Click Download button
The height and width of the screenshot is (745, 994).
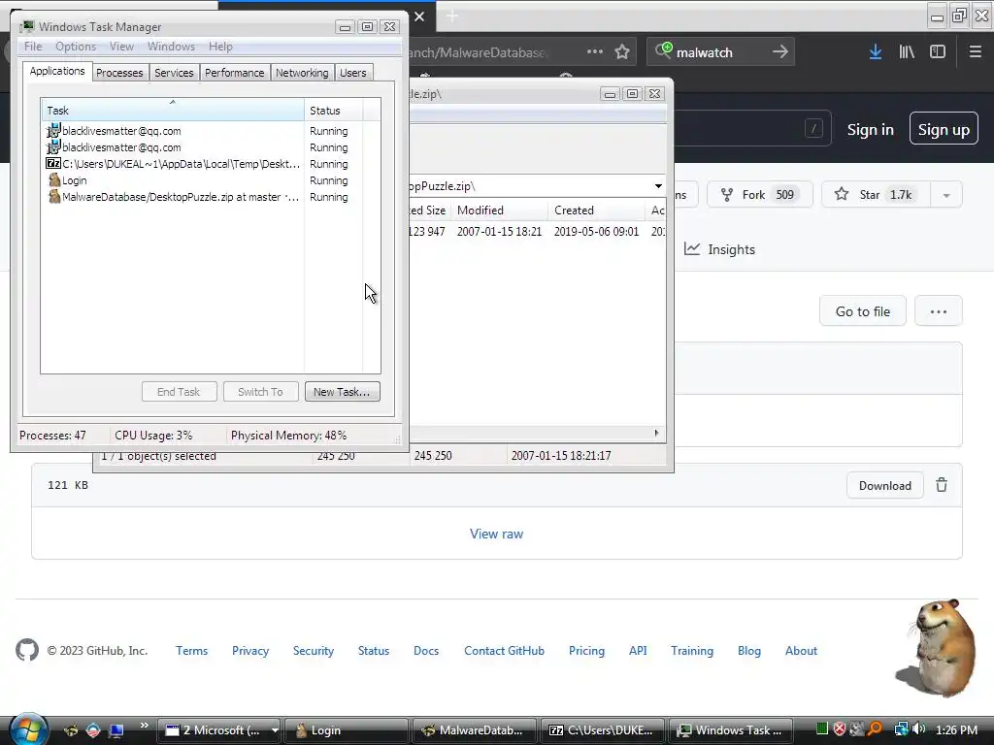tap(885, 486)
